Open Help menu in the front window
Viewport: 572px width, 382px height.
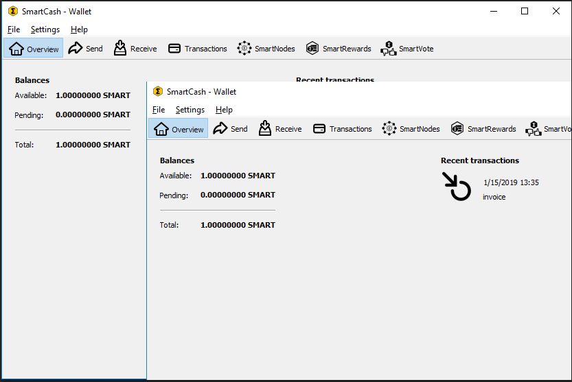224,110
